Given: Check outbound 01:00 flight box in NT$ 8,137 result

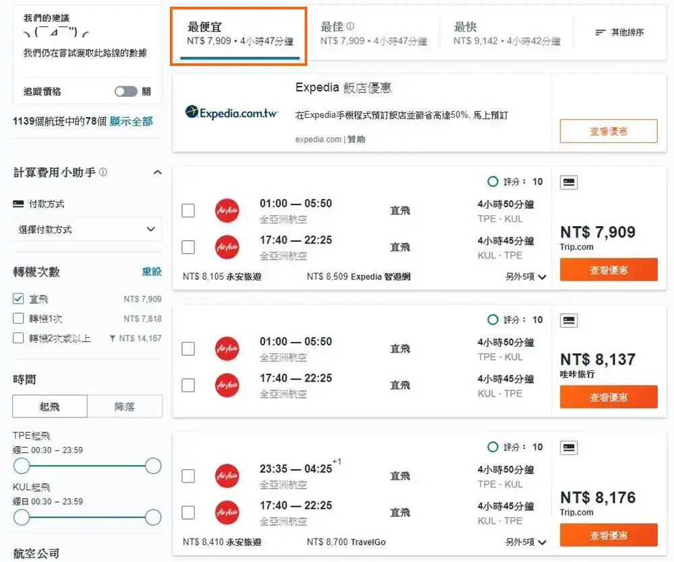Looking at the screenshot, I should (x=188, y=349).
